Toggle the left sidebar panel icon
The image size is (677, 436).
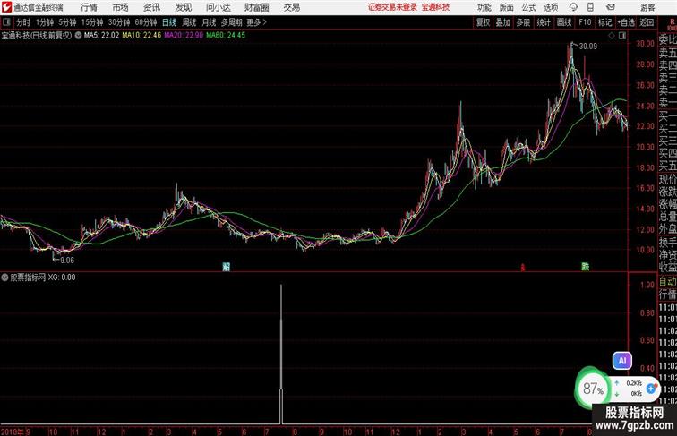tap(6, 22)
